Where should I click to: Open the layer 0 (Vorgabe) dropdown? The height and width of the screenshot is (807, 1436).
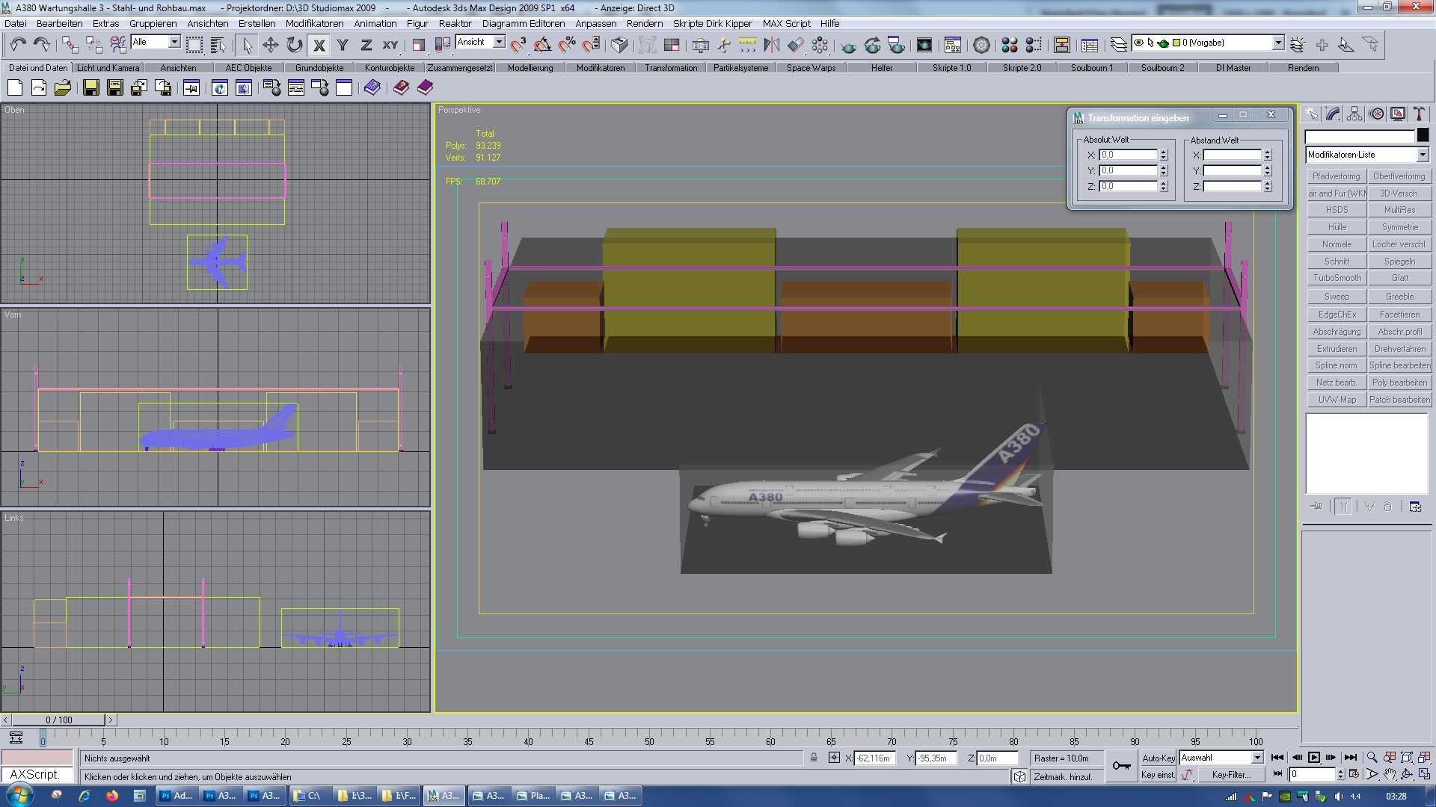coord(1278,43)
